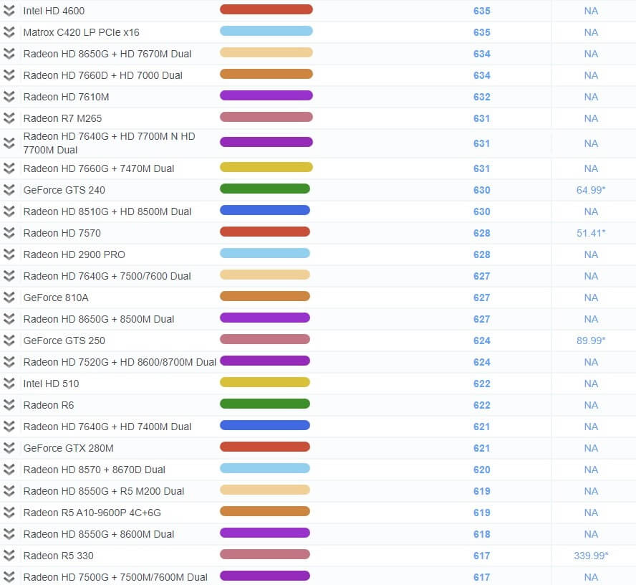This screenshot has width=636, height=585.
Task: Click the red score bar for Intel HD 4600
Action: pyautogui.click(x=266, y=9)
